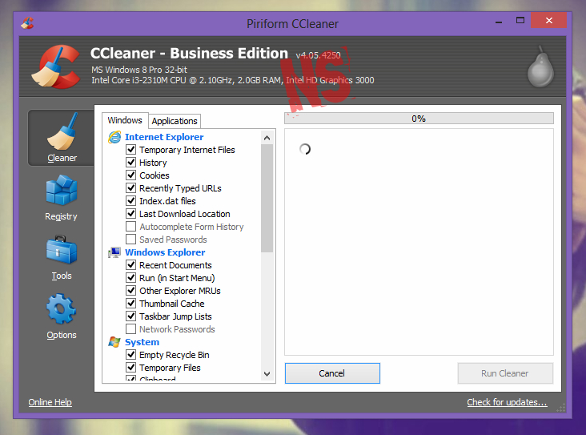This screenshot has width=586, height=435.
Task: Open the Online Help link
Action: [x=50, y=402]
